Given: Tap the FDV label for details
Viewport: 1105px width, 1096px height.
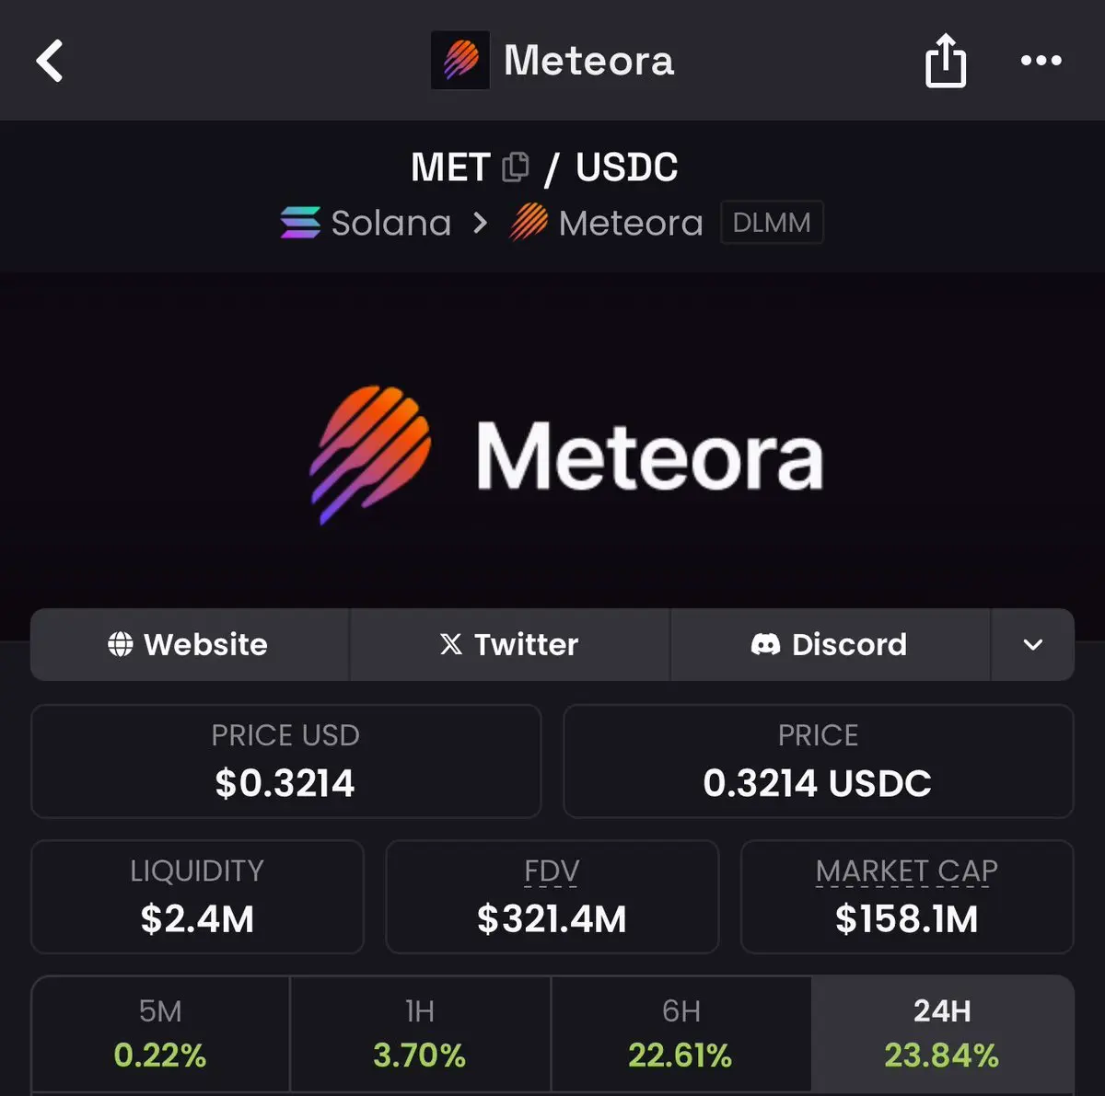Looking at the screenshot, I should [x=552, y=871].
